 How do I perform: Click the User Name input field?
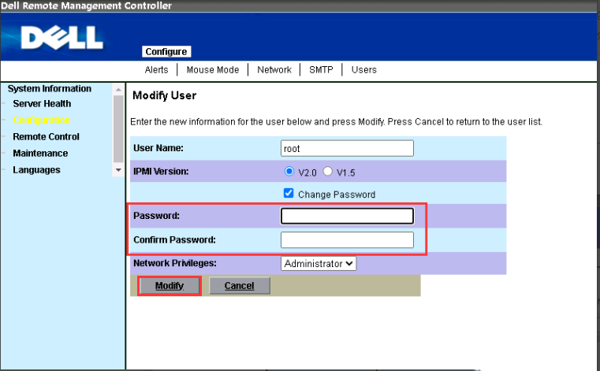pos(347,148)
